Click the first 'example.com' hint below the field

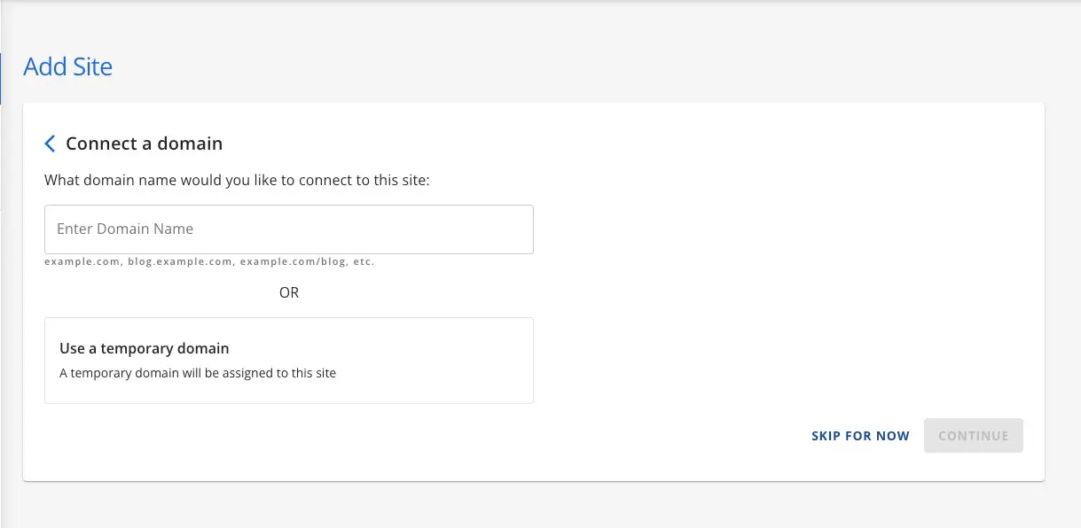pos(82,262)
